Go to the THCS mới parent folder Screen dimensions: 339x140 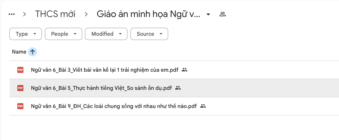tap(55, 14)
